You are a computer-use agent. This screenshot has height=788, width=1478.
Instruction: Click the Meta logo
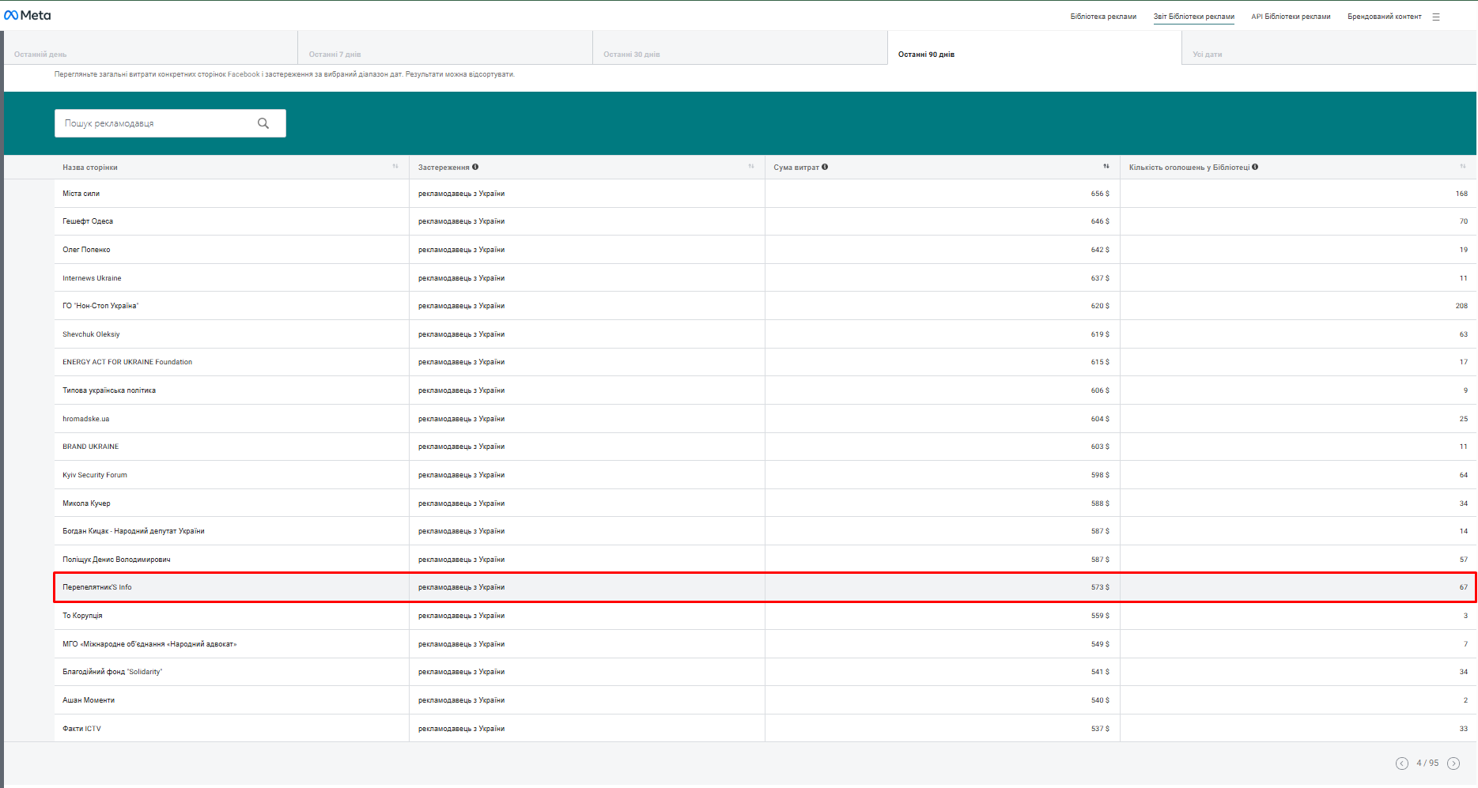click(x=28, y=15)
